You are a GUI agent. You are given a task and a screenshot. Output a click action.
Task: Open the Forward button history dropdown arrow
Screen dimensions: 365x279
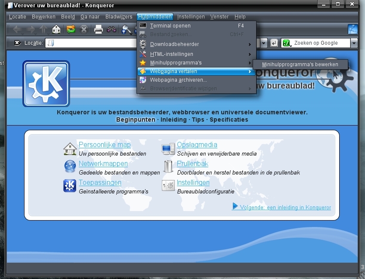pyautogui.click(x=35, y=34)
